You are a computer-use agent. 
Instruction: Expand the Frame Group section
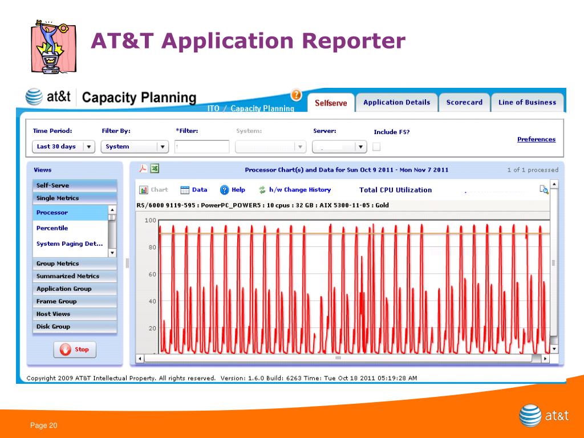tap(75, 302)
